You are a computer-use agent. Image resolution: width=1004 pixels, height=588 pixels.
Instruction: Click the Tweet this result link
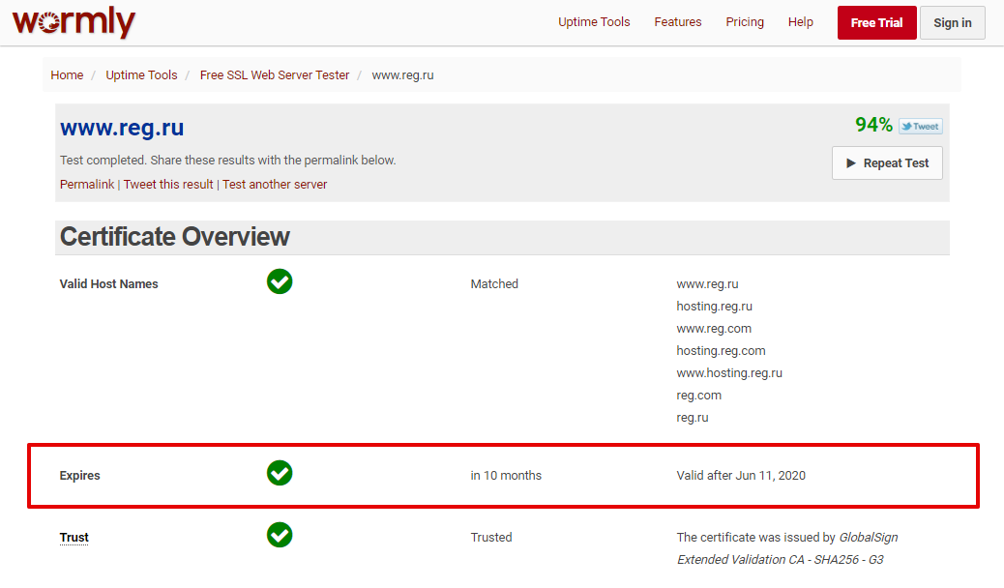coord(168,185)
